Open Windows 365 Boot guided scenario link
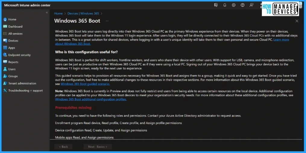 (85, 84)
